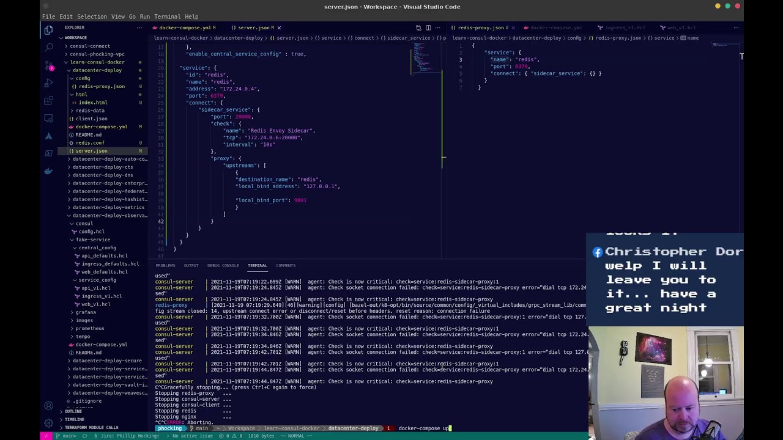Open the View menu
783x440 pixels.
118,16
